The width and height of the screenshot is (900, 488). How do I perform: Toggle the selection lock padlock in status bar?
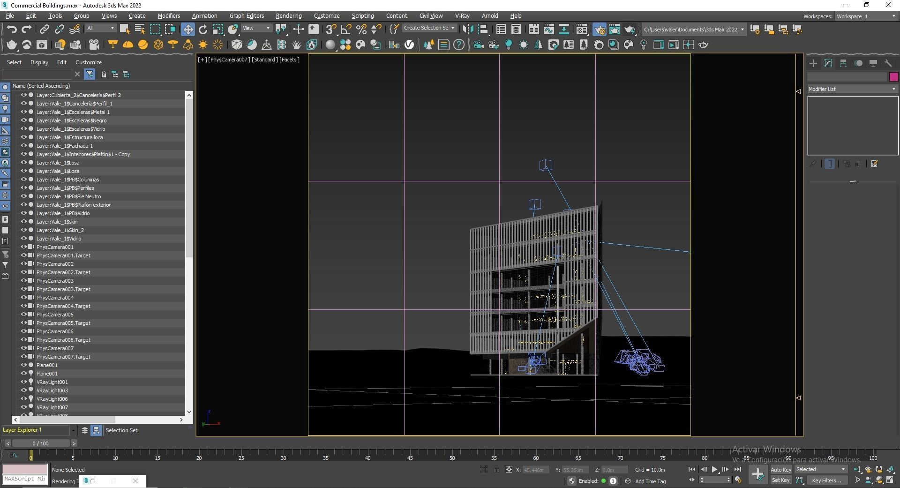(496, 469)
